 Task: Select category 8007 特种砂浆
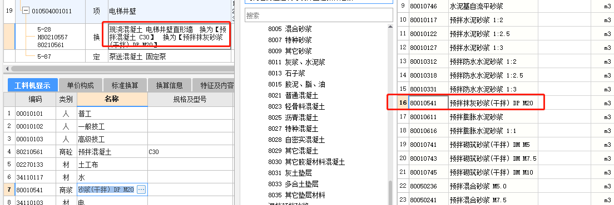pos(290,40)
